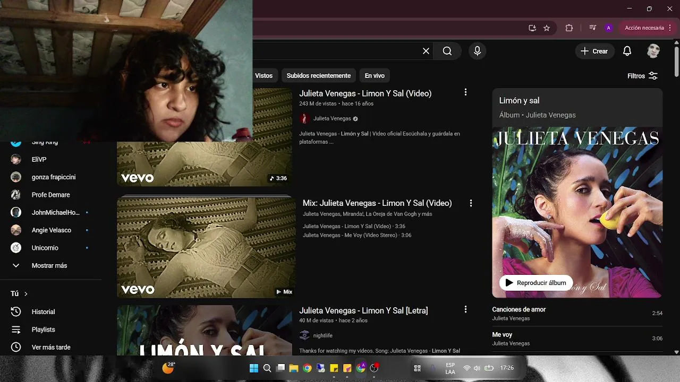
Task: Open options for Limon Y Sal [Letra]
Action: tap(465, 309)
